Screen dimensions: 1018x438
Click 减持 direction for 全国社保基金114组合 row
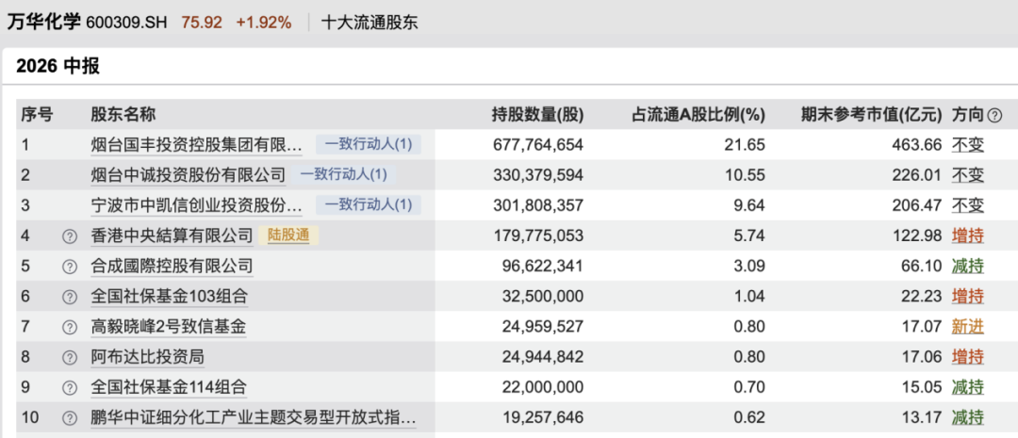point(968,388)
